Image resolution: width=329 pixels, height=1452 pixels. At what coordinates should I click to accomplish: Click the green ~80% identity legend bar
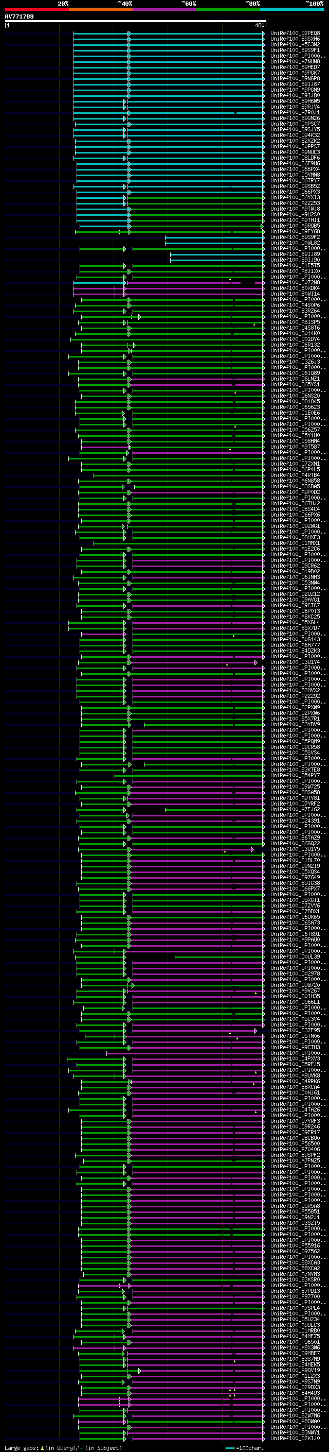(x=228, y=9)
